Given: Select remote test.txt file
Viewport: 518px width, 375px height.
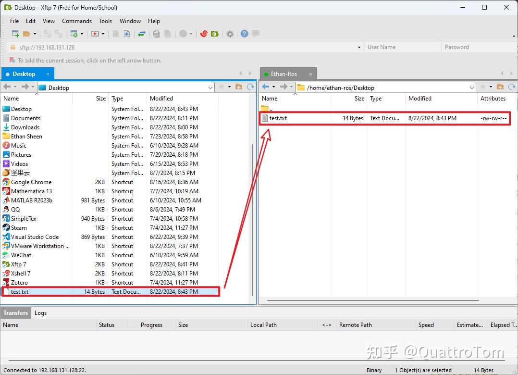Looking at the screenshot, I should tap(385, 118).
